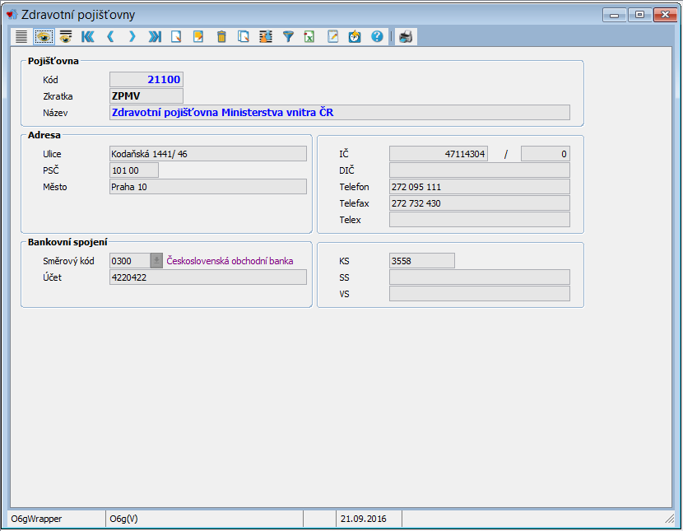Click the Kód field showing 21100
The height and width of the screenshot is (531, 683).
click(x=146, y=80)
